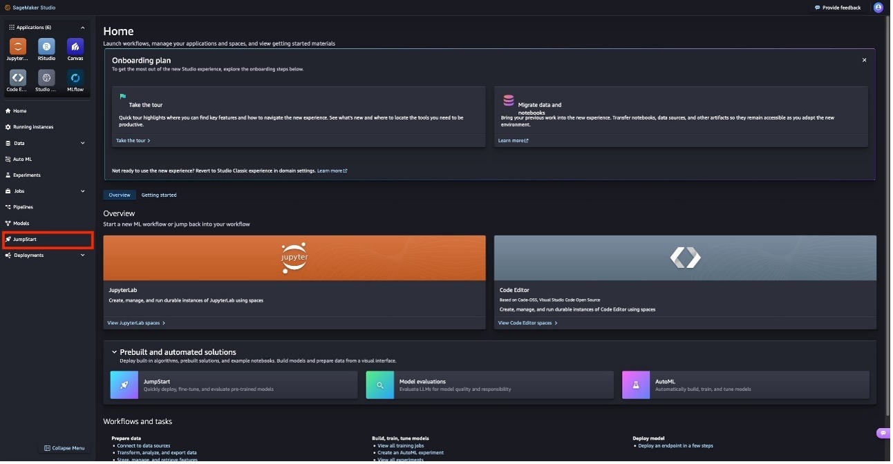Switch to the Getting started tab

click(159, 195)
